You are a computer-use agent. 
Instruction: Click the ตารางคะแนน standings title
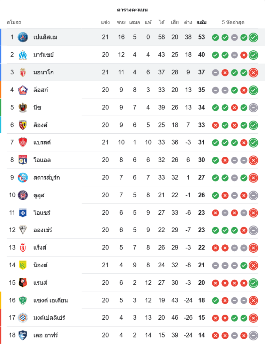click(x=132, y=9)
